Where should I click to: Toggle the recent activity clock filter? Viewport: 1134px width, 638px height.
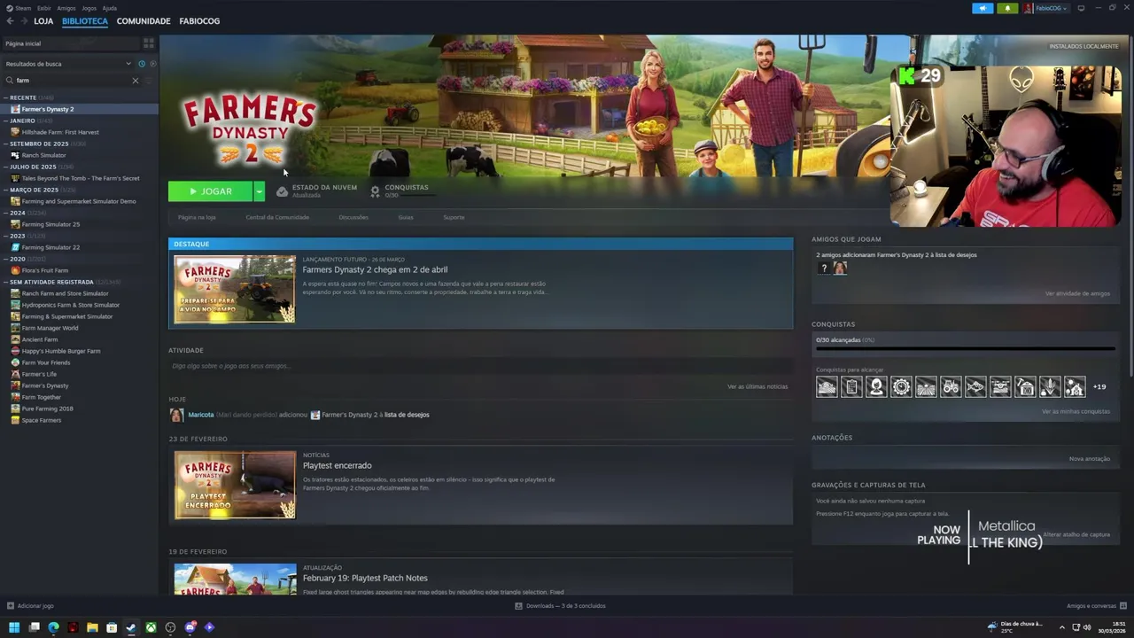coord(141,64)
